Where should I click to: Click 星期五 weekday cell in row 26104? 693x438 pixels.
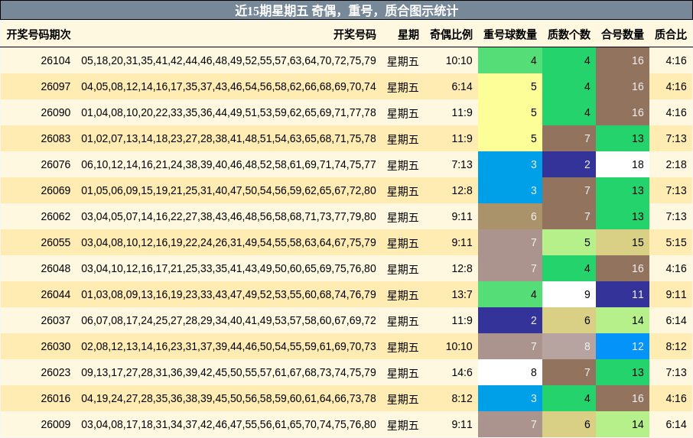[x=402, y=61]
